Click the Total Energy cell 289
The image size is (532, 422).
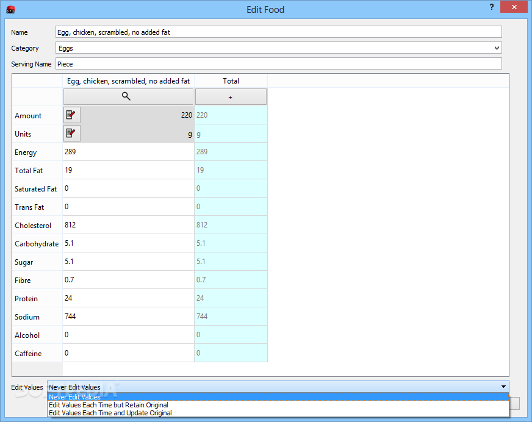[x=231, y=152]
